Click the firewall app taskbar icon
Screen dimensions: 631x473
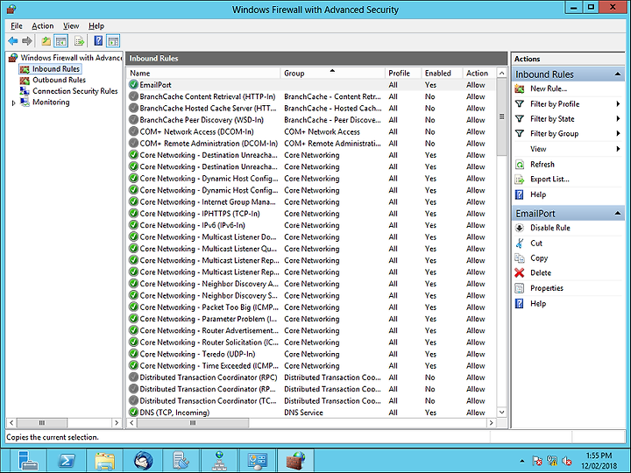click(x=296, y=460)
